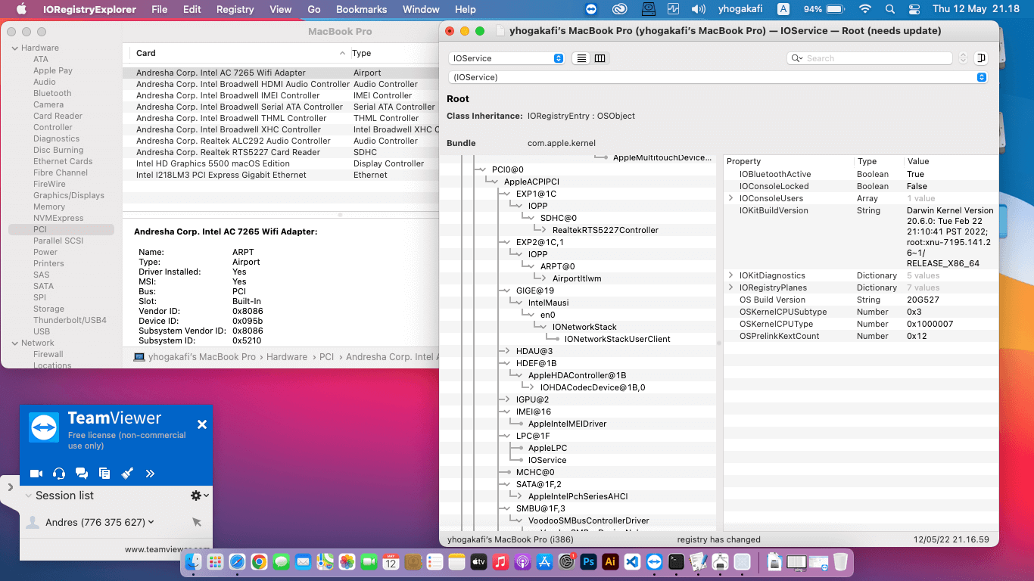Toggle the side inspector panel button
Image resolution: width=1034 pixels, height=581 pixels.
(x=981, y=58)
